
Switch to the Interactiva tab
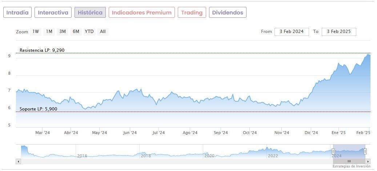coord(53,13)
